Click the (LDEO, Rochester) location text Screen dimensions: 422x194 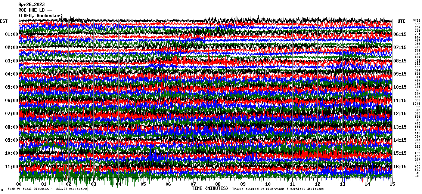coord(40,16)
